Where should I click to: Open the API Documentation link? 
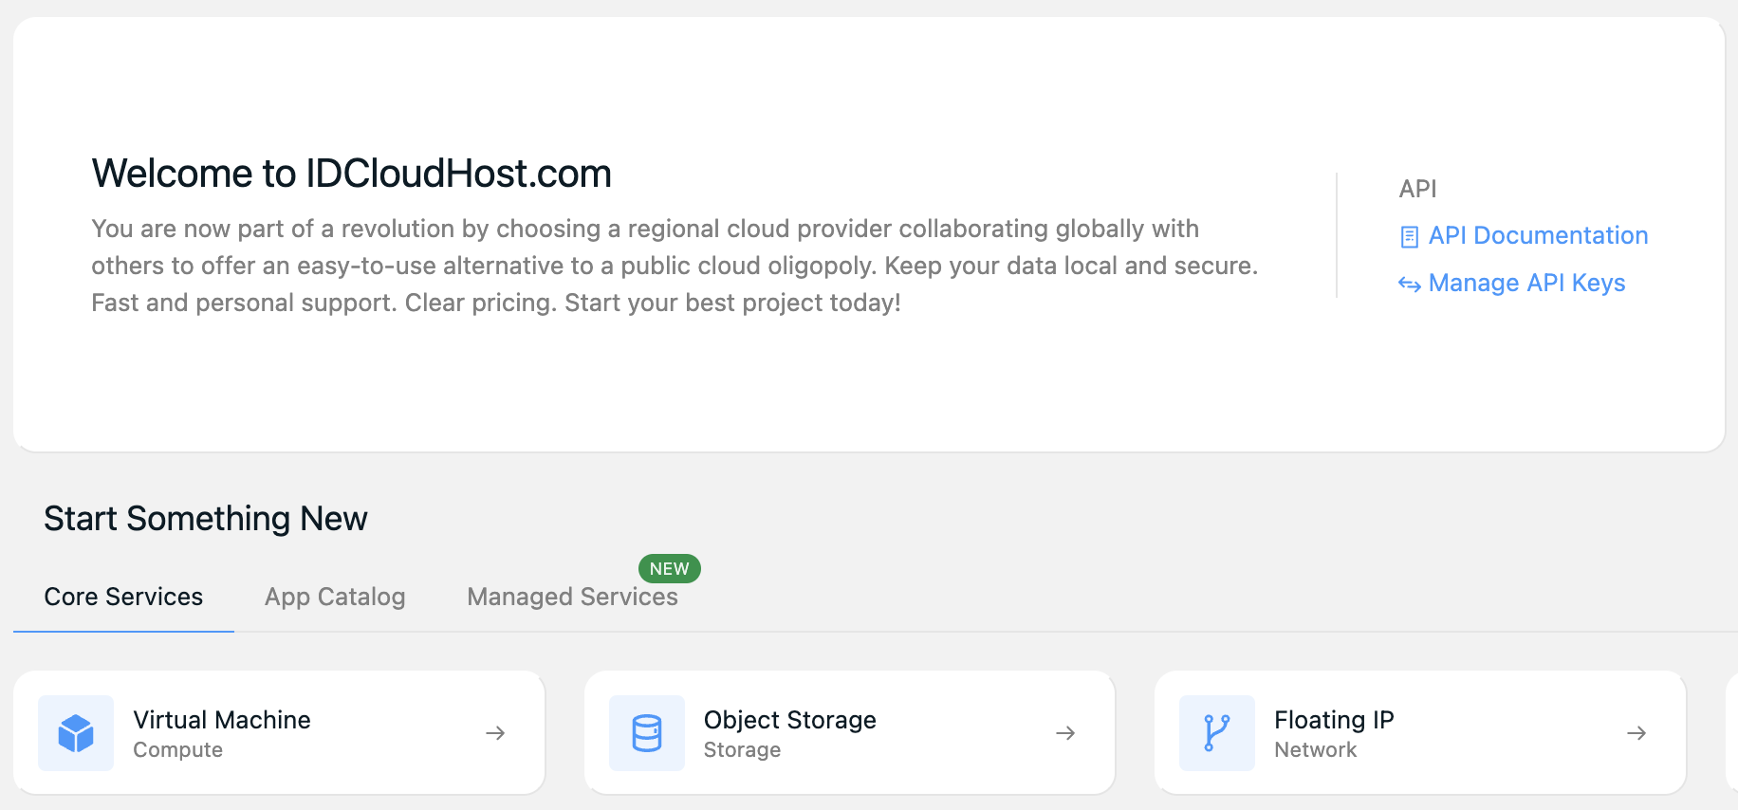point(1538,235)
